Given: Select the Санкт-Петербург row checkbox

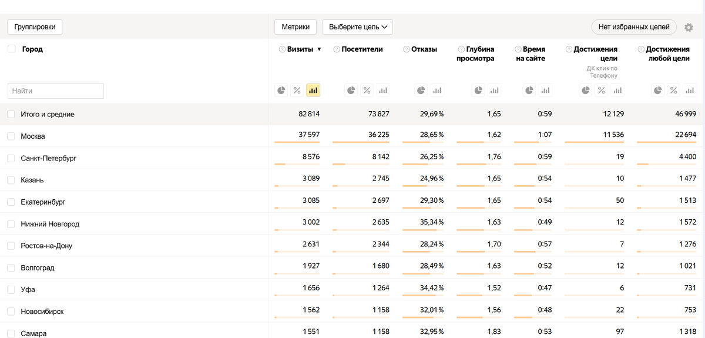Looking at the screenshot, I should (x=11, y=158).
